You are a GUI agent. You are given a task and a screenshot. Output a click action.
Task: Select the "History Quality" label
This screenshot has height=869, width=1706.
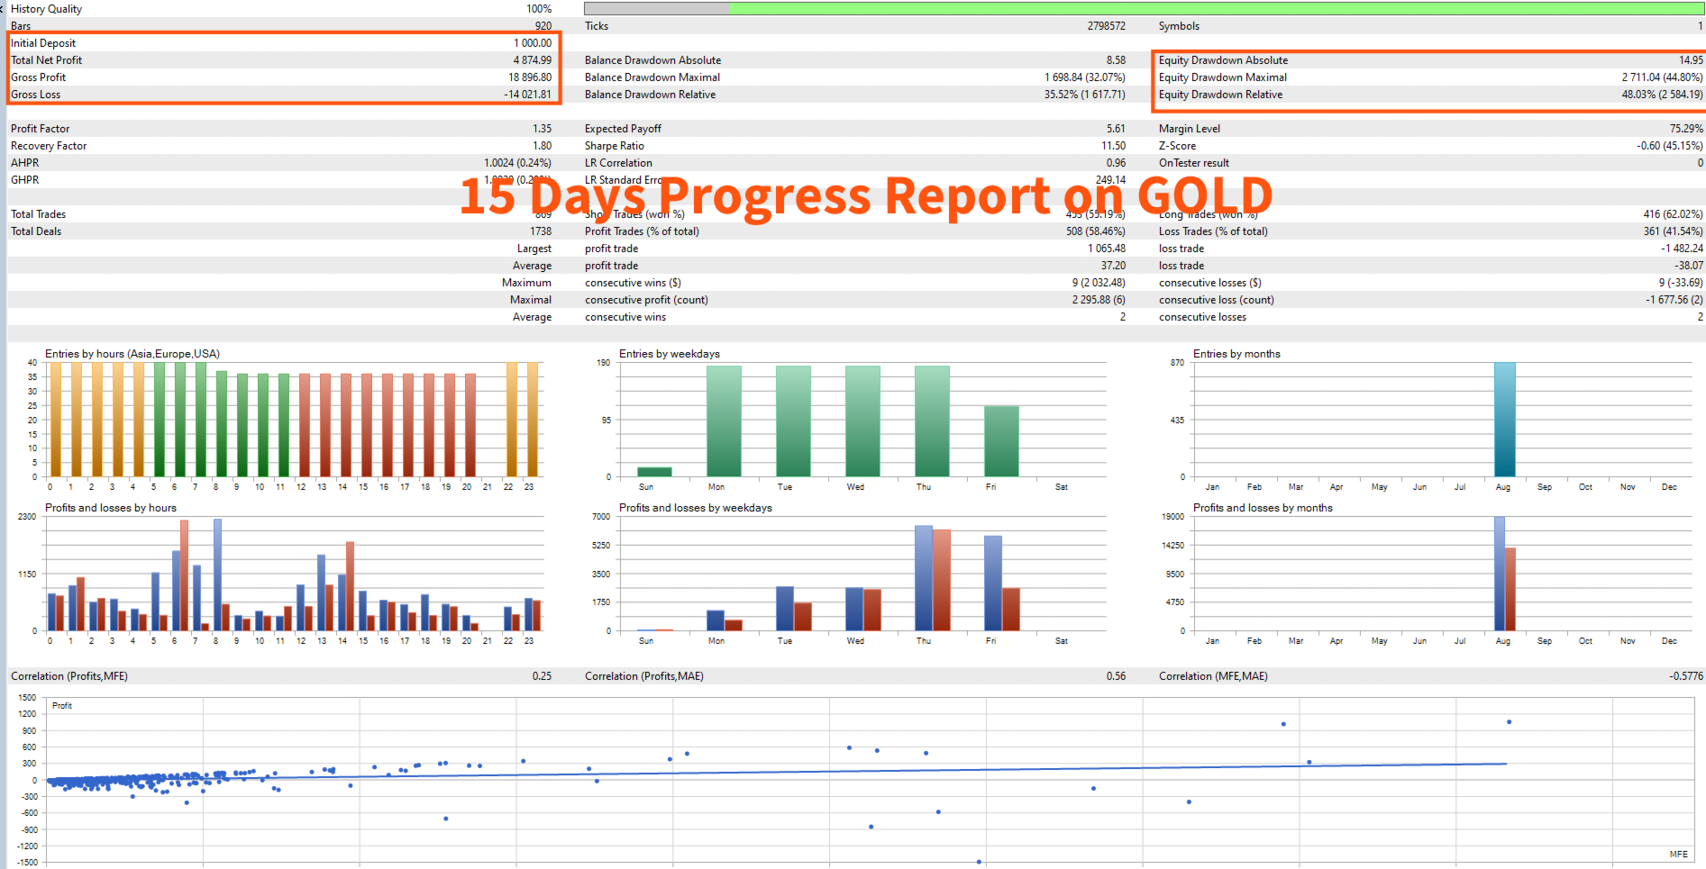46,9
